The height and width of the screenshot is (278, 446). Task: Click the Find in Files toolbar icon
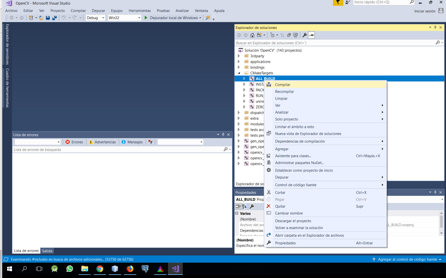click(208, 18)
